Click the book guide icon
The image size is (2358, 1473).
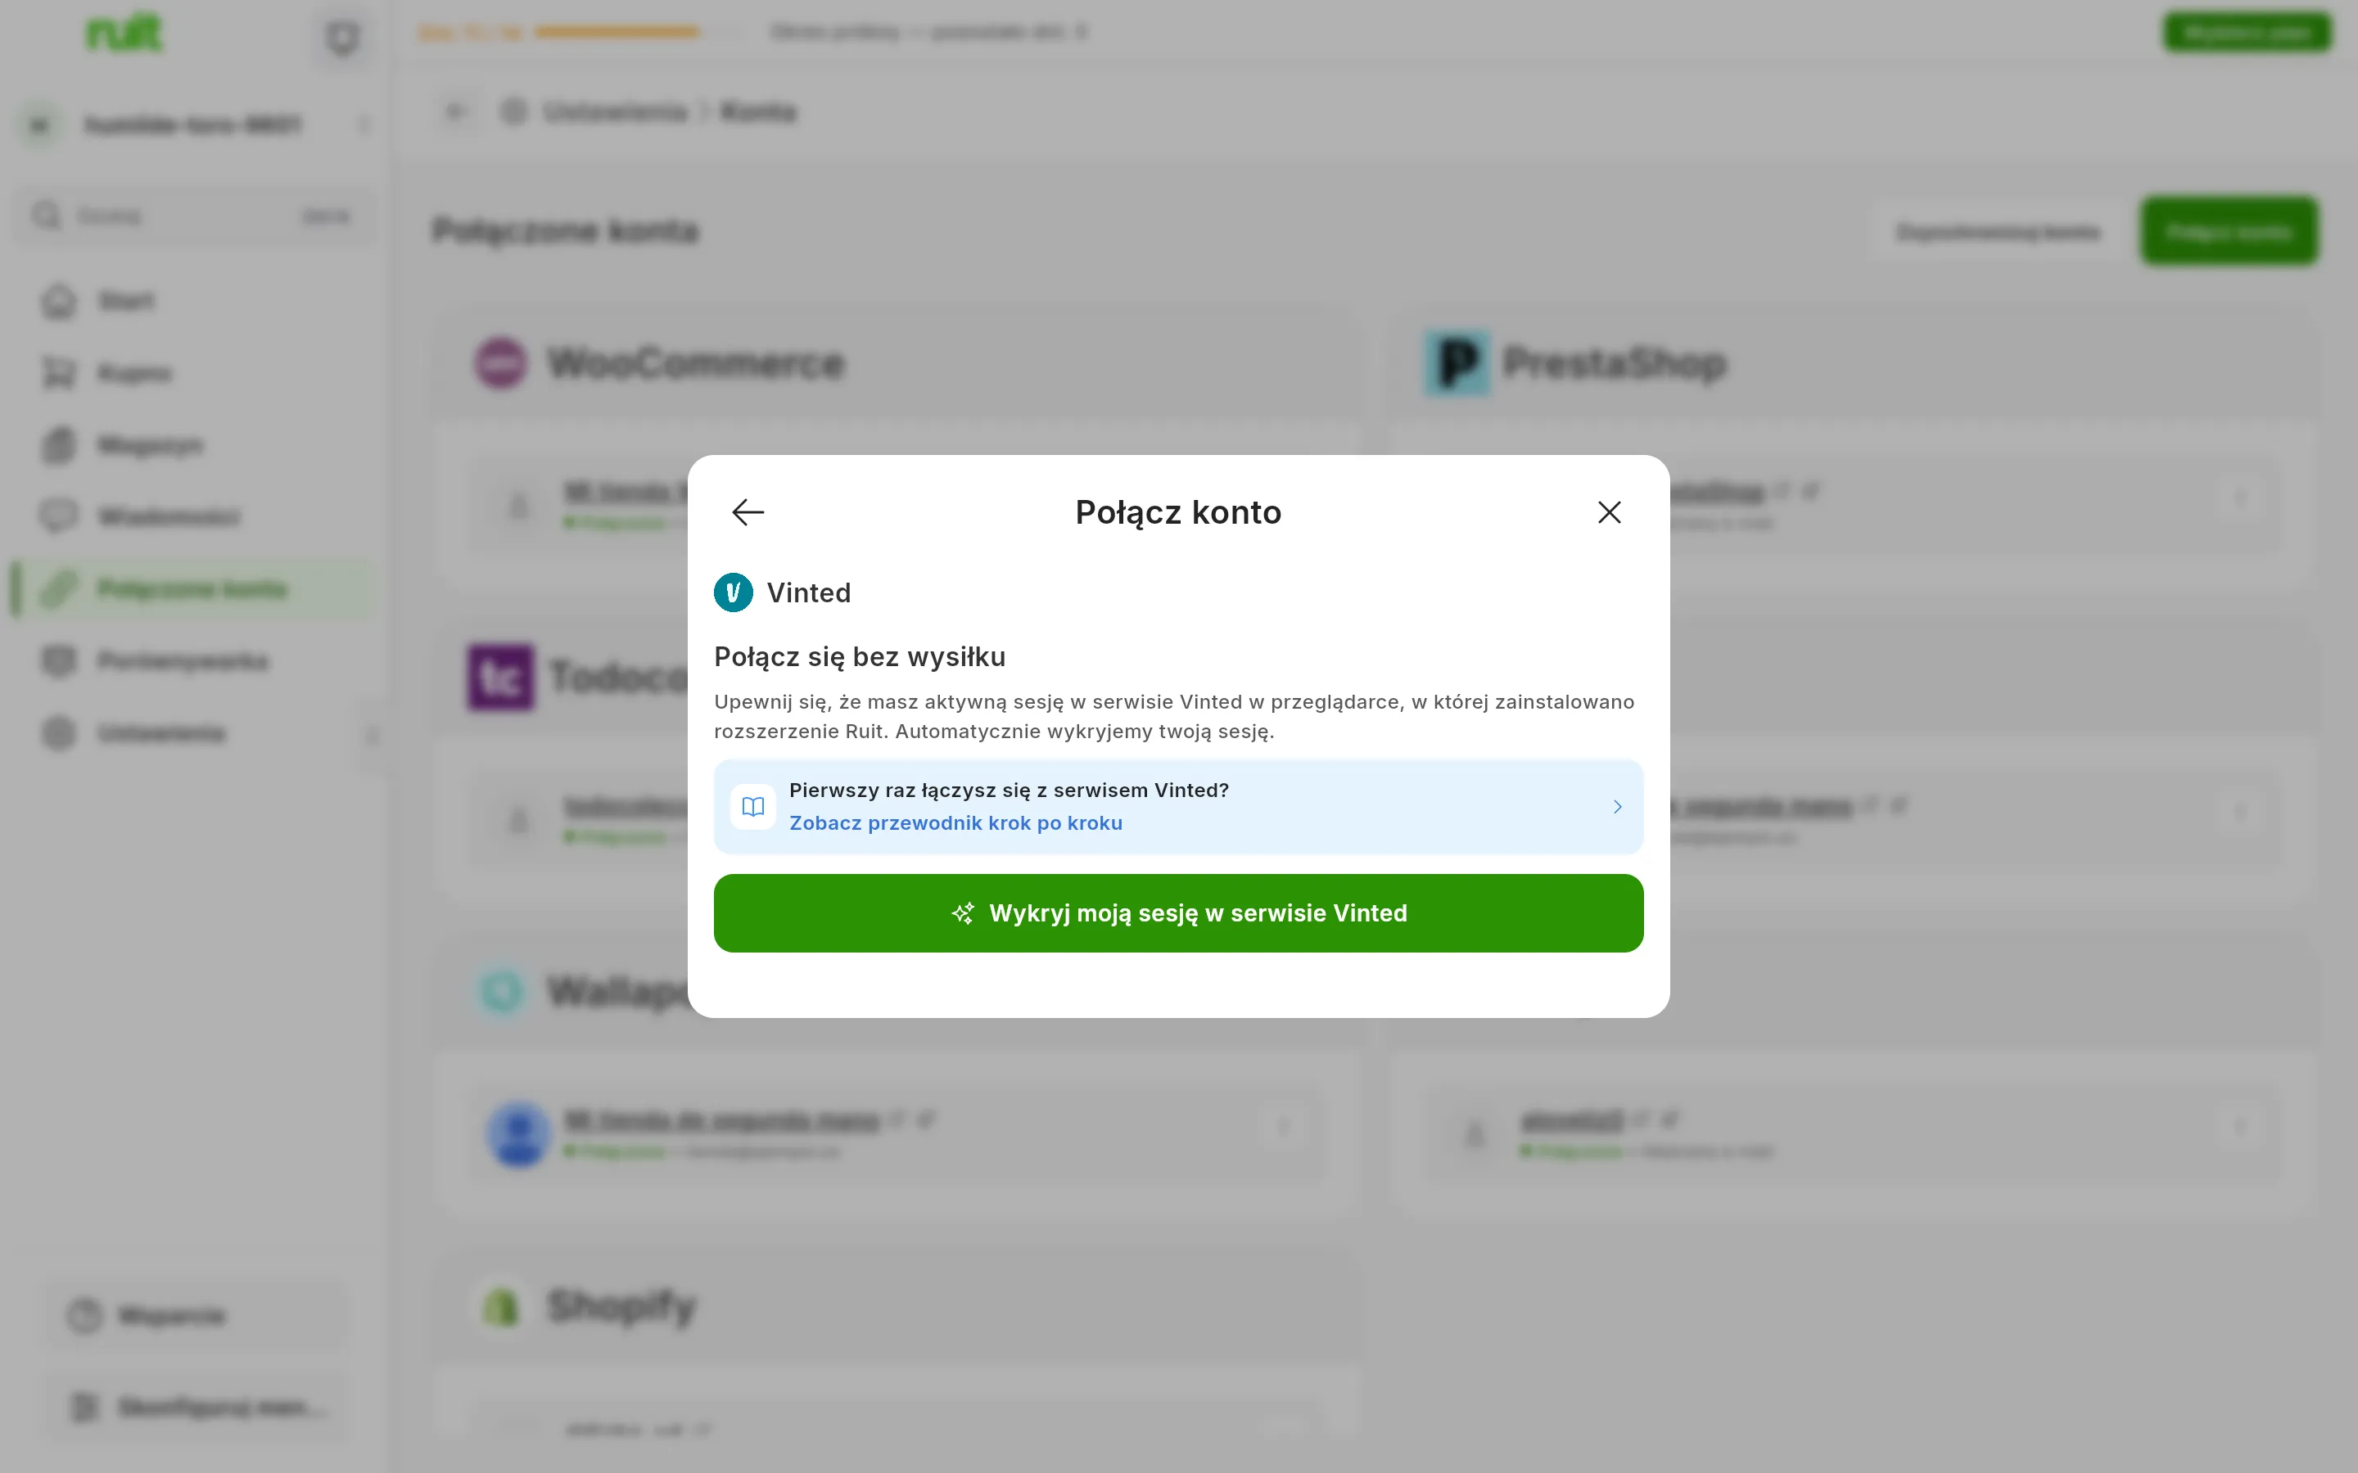[752, 807]
